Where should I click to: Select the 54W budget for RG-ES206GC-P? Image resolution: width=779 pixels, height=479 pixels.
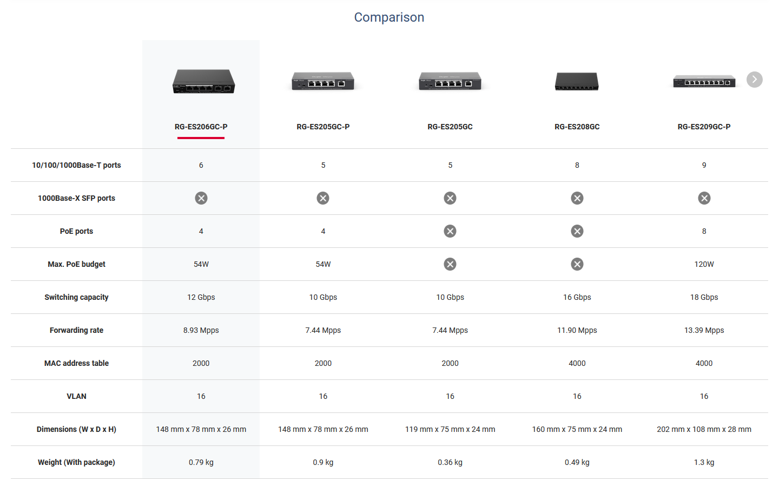tap(201, 264)
